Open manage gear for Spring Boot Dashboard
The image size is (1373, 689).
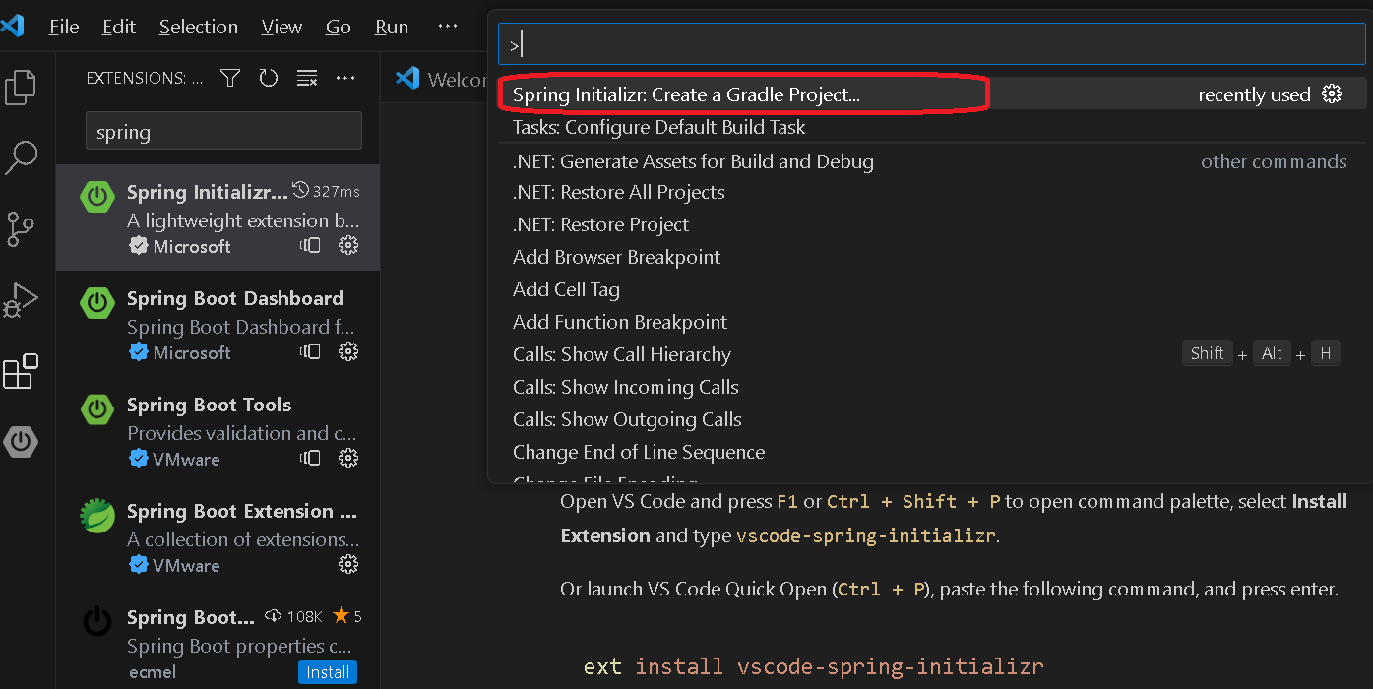pyautogui.click(x=348, y=351)
